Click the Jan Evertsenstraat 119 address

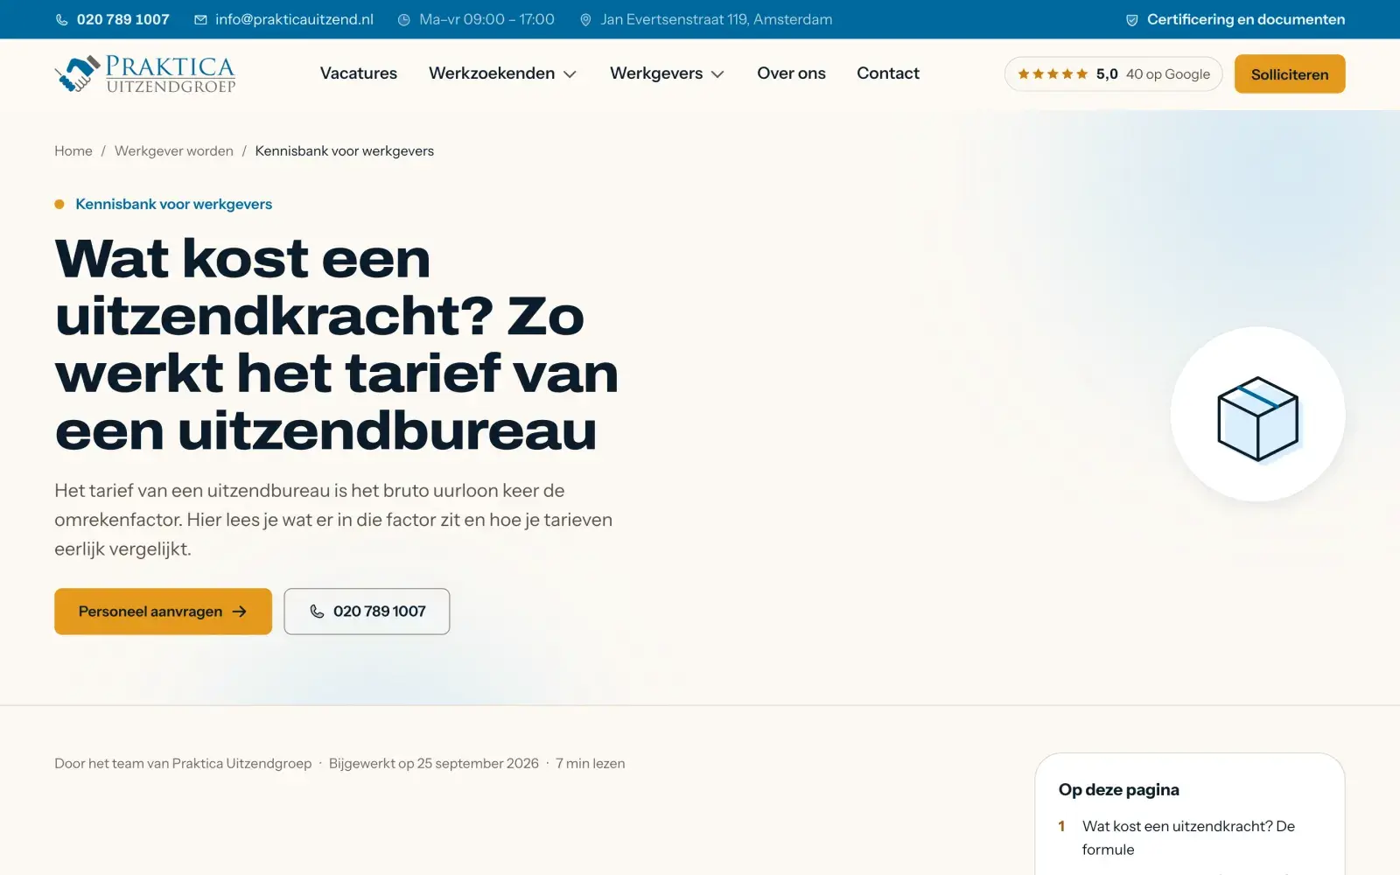pos(717,19)
